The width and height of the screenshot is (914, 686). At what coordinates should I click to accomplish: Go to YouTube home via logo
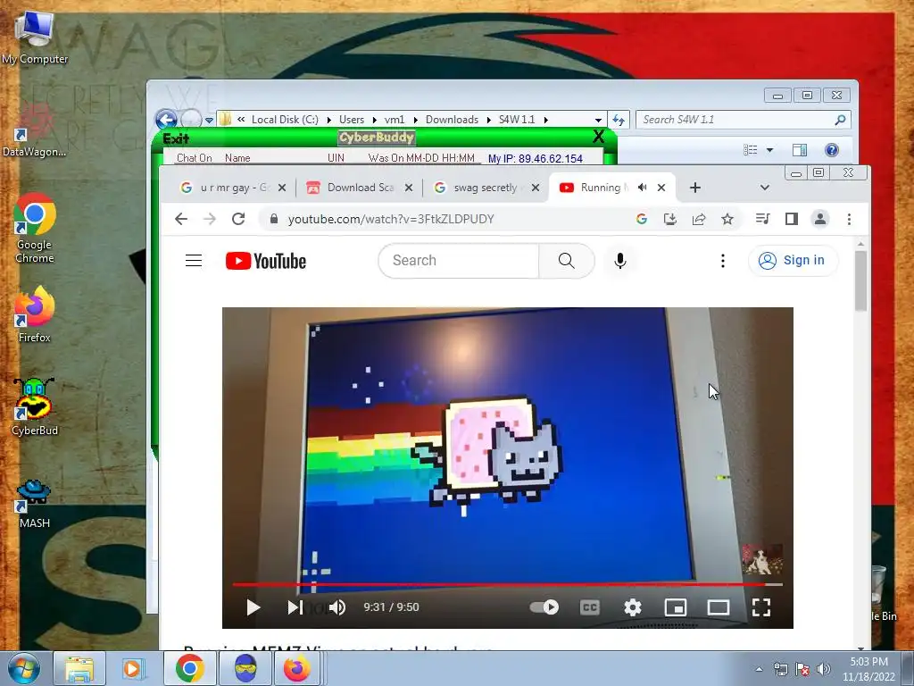pyautogui.click(x=266, y=261)
